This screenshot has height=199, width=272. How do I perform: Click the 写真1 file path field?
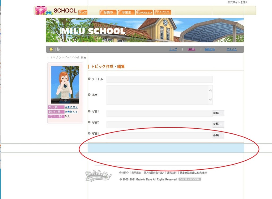click(x=159, y=113)
